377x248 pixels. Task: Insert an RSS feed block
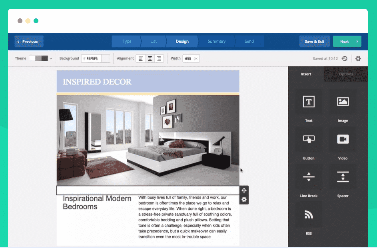click(309, 214)
